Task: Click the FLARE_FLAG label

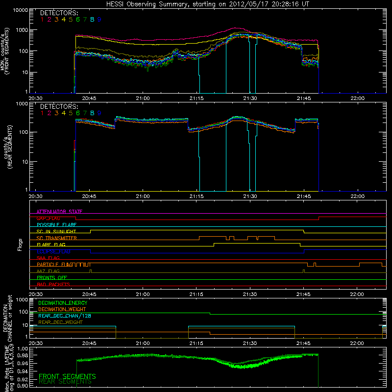Action: 51,245
